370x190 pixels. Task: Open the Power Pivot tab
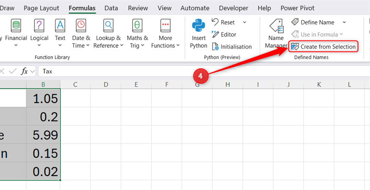pyautogui.click(x=297, y=8)
